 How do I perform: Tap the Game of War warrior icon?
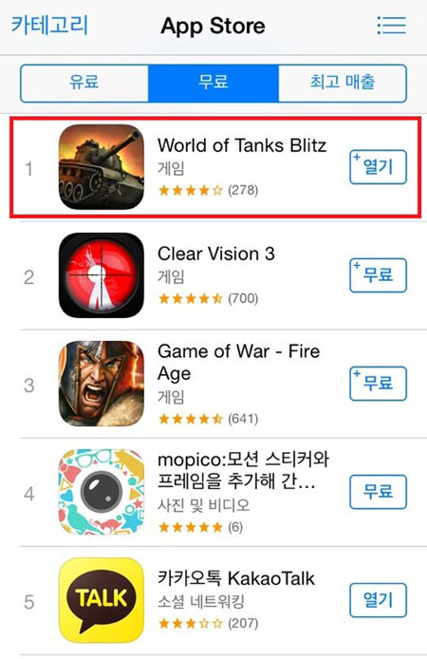point(101,384)
